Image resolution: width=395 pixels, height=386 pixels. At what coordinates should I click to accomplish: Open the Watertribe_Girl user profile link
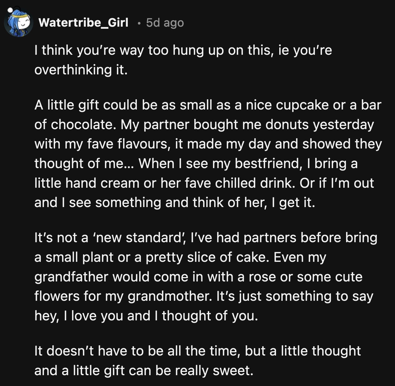pyautogui.click(x=83, y=23)
